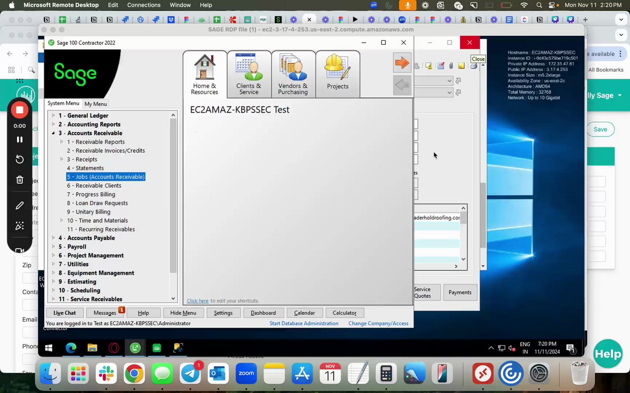
Task: Click the yellow note icon in back window
Action: [461, 66]
